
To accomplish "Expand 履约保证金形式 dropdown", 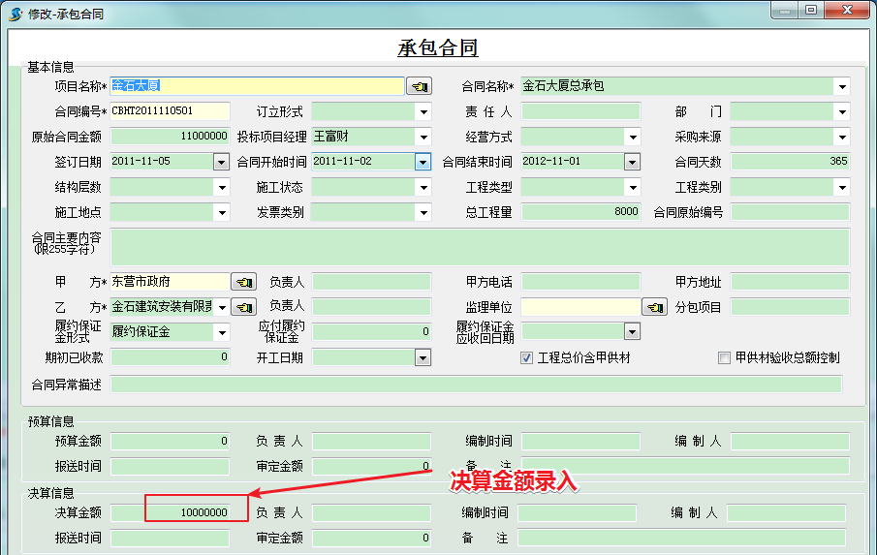I will tap(222, 332).
